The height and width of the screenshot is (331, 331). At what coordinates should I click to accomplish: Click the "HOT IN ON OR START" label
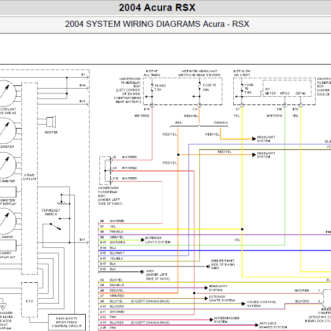click(x=242, y=73)
